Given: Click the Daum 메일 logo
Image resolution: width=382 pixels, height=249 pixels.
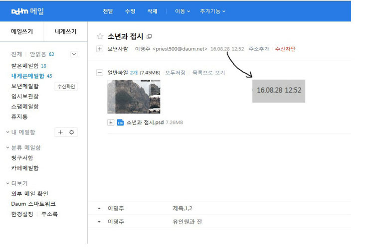Looking at the screenshot, I should tap(28, 11).
